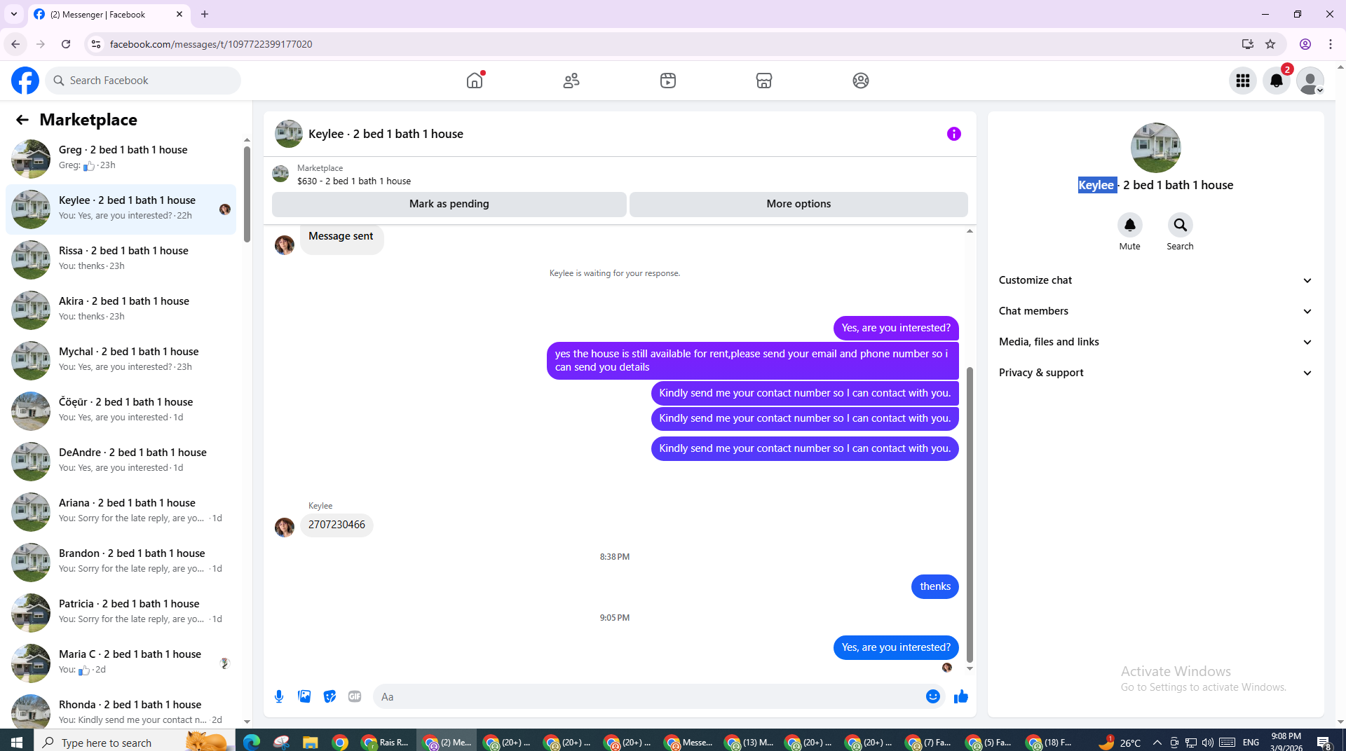Mute the Keylee conversation

1129,225
